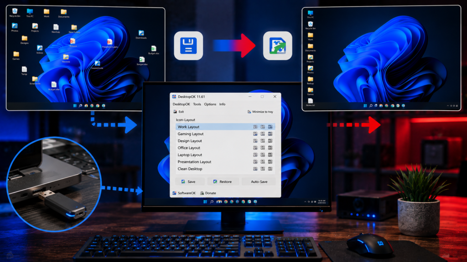
Task: Open Photos on the right desktop
Action: pos(310,70)
